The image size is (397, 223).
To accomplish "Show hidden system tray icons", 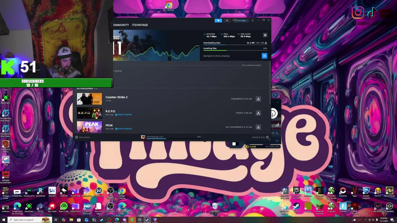I will 365,220.
